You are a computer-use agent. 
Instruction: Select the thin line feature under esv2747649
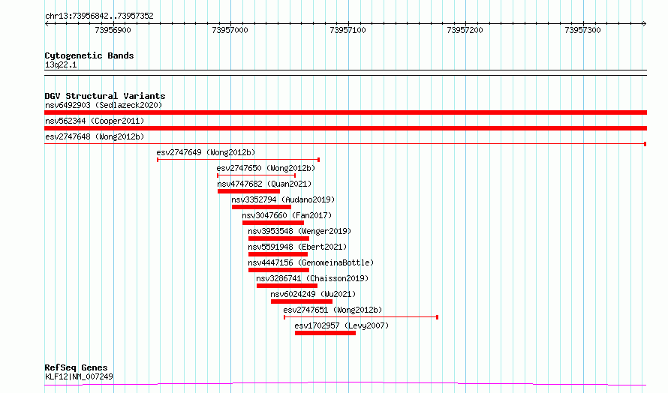tap(239, 160)
